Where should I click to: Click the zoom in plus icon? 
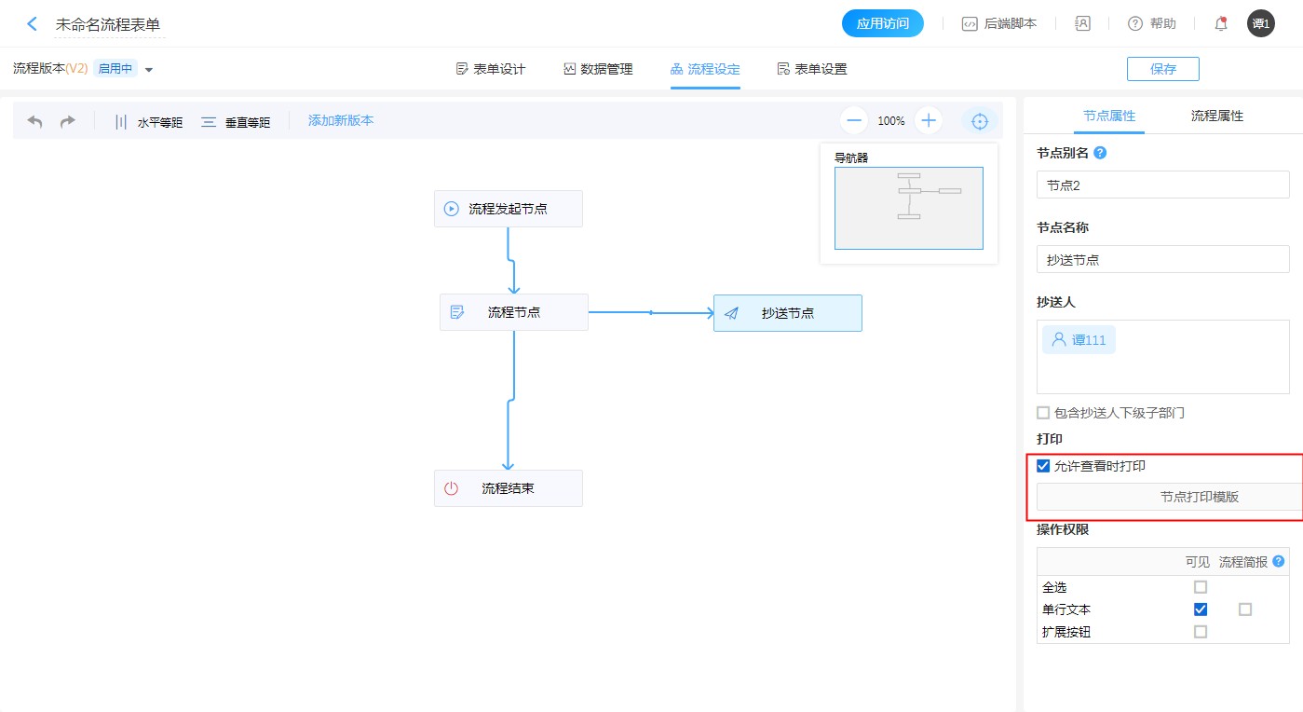[929, 120]
